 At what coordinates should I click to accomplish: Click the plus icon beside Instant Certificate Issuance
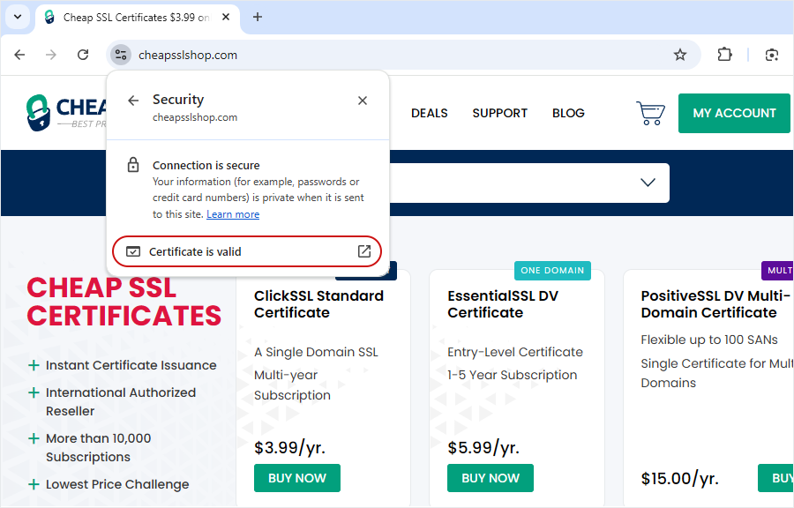(x=34, y=365)
